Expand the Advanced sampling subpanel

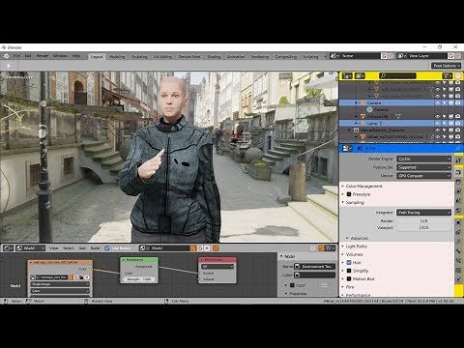(x=359, y=238)
